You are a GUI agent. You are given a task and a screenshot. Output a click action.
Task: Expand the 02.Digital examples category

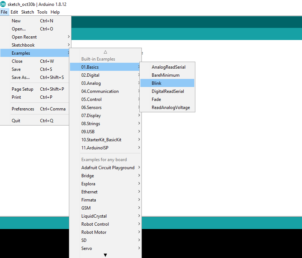[105, 75]
